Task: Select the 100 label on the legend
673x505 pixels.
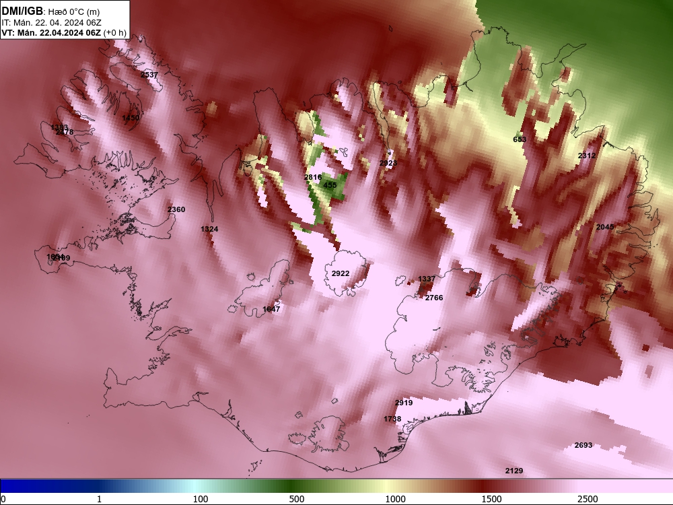Action: click(x=201, y=499)
